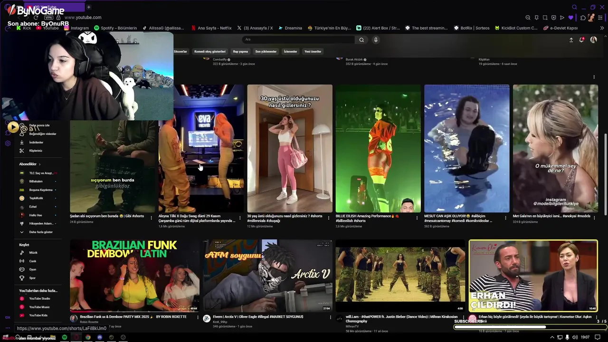Open YouTube notifications bell
The width and height of the screenshot is (608, 342).
tap(581, 40)
